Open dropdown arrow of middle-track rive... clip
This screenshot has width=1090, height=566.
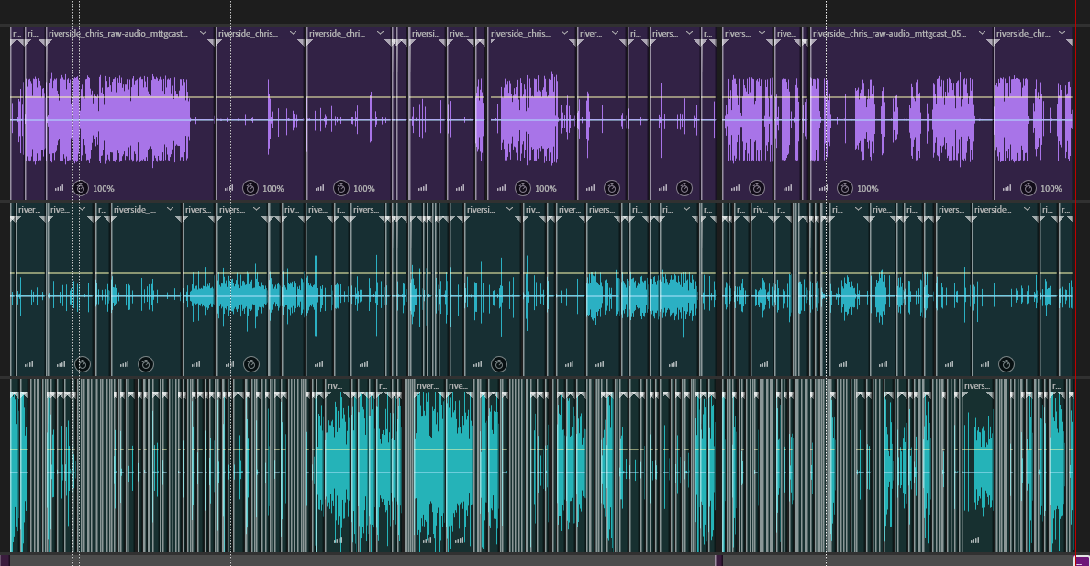coord(82,208)
